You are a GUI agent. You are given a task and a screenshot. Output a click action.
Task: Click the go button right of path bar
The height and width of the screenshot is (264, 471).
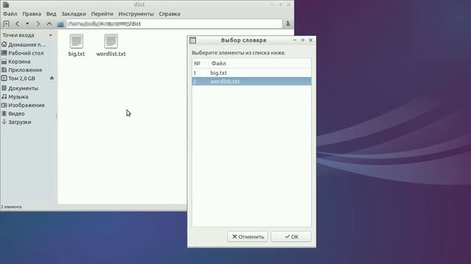point(288,23)
